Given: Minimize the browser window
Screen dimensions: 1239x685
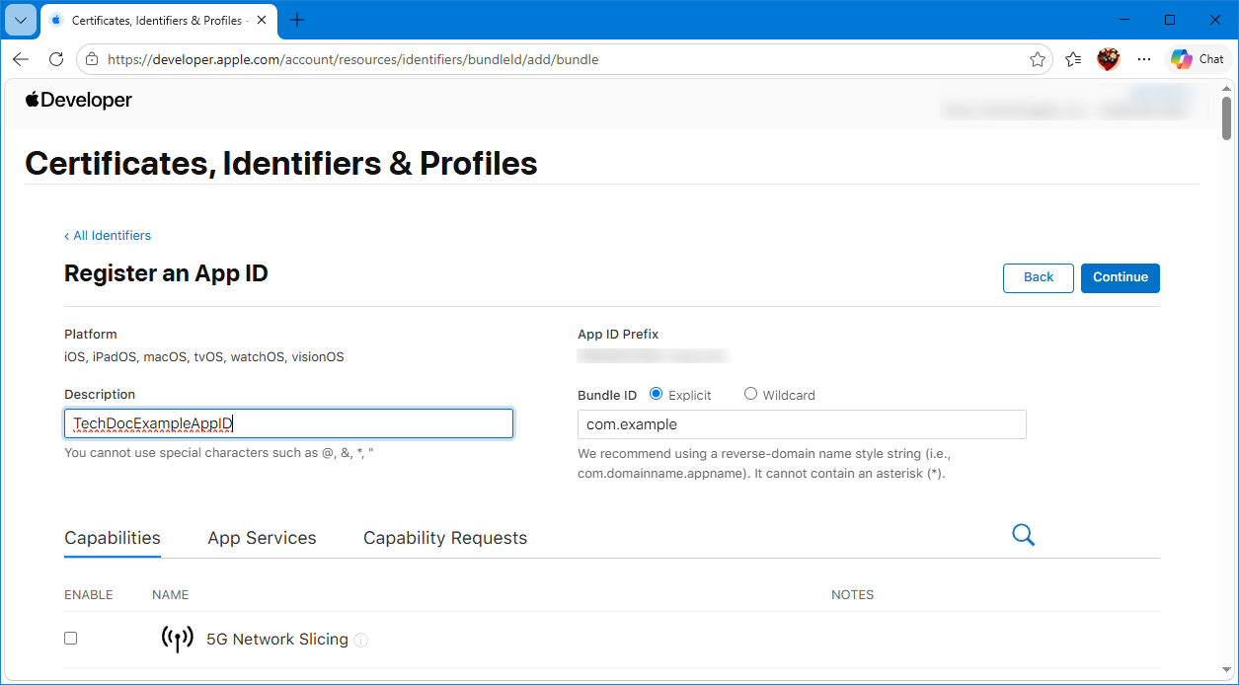Looking at the screenshot, I should tap(1124, 20).
